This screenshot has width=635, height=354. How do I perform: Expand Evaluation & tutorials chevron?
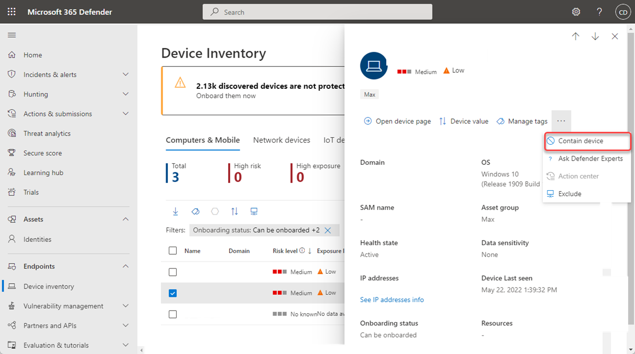click(125, 344)
